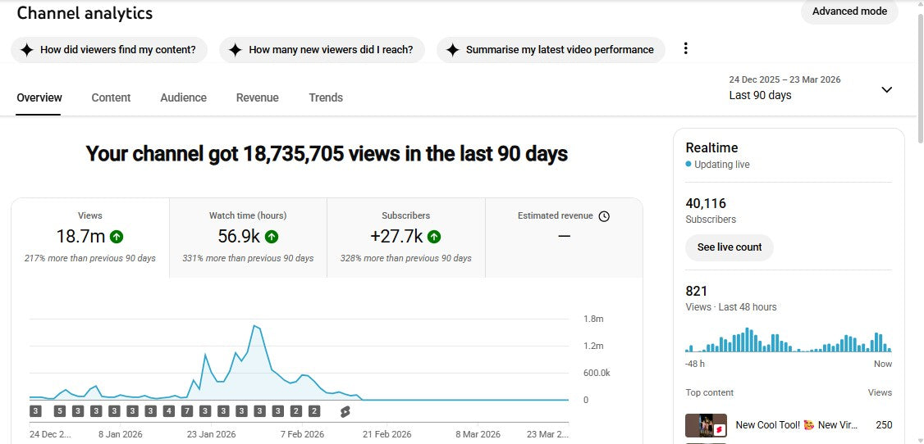Click the green up arrow beside +27.7k subscribers
This screenshot has width=924, height=444.
434,237
